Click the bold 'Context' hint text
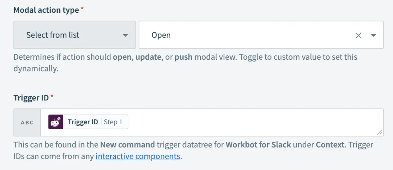 (x=330, y=145)
